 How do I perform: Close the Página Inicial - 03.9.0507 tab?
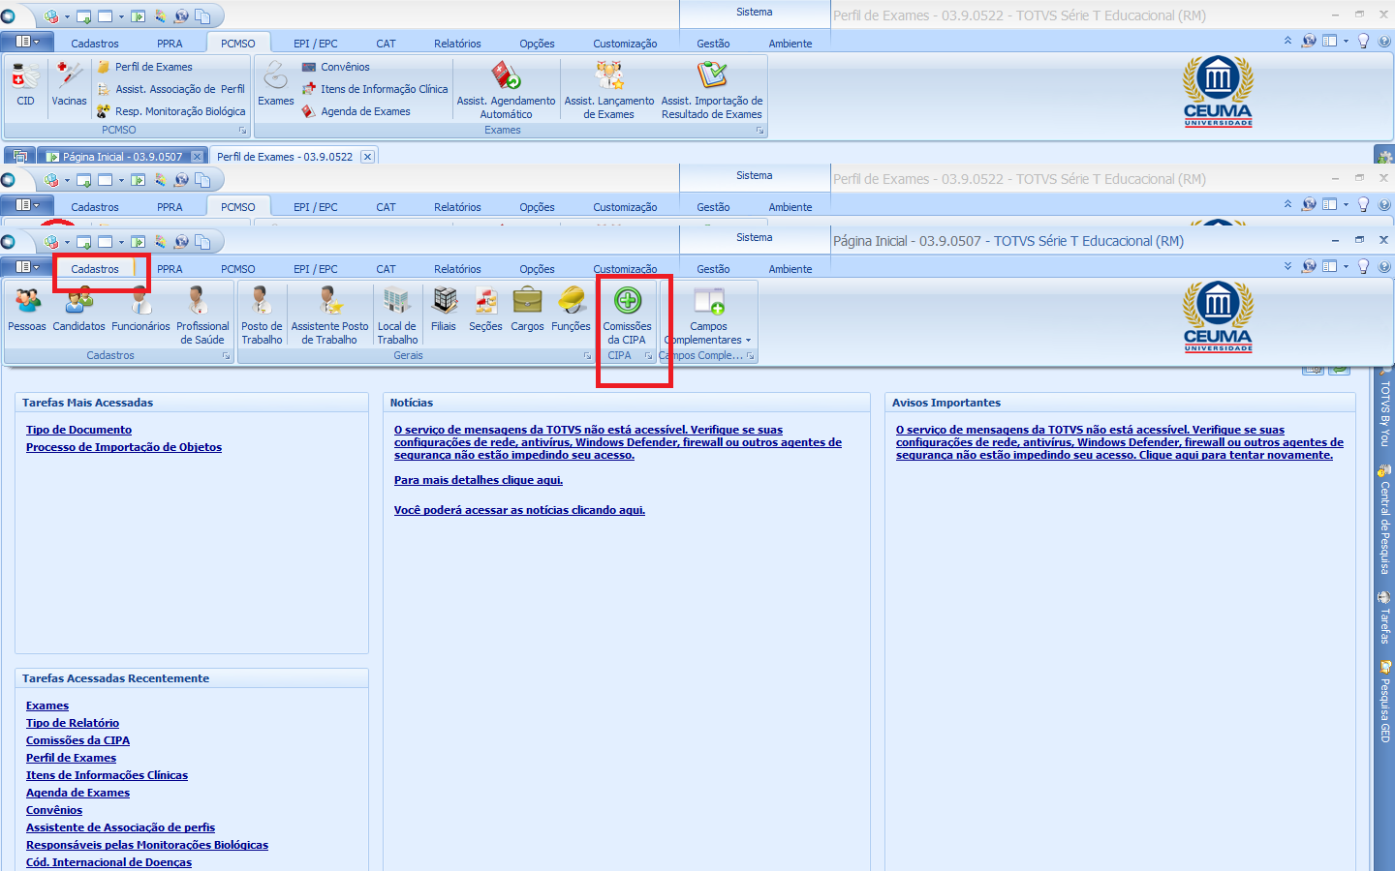coord(198,157)
